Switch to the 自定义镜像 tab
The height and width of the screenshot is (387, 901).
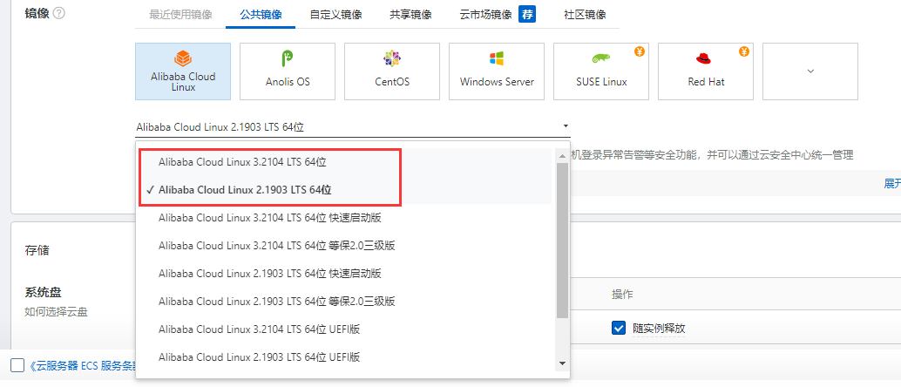[335, 15]
